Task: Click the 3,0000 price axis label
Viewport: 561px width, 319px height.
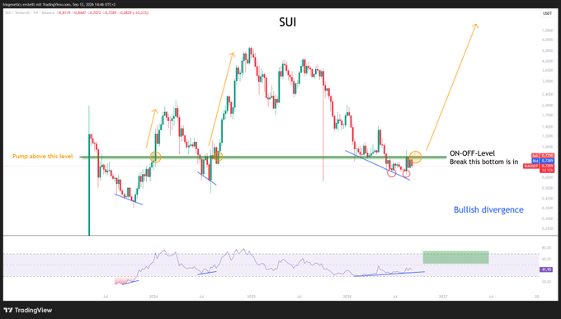Action: [548, 81]
